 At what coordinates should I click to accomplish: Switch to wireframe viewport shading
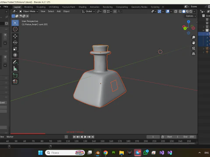(x=180, y=11)
